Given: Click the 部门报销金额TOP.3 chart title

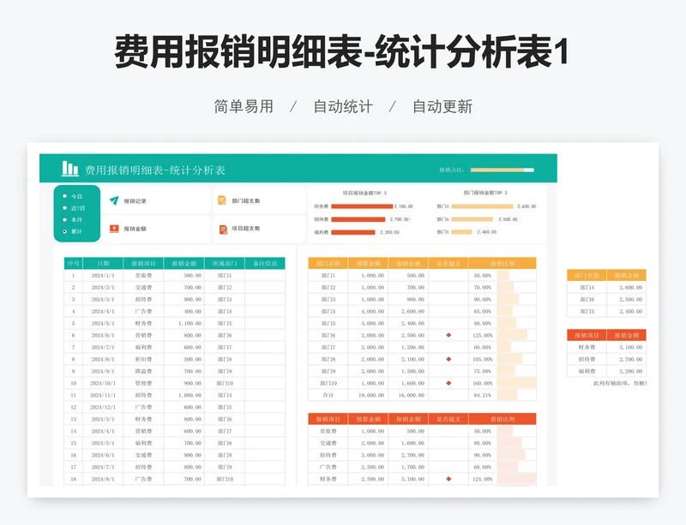Looking at the screenshot, I should [485, 193].
